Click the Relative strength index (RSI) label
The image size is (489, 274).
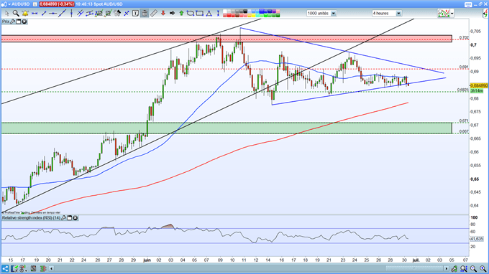[x=31, y=218]
